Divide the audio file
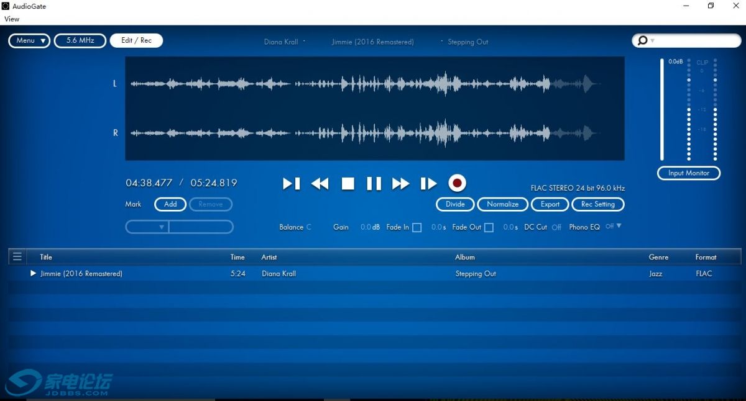The height and width of the screenshot is (401, 746). [455, 204]
